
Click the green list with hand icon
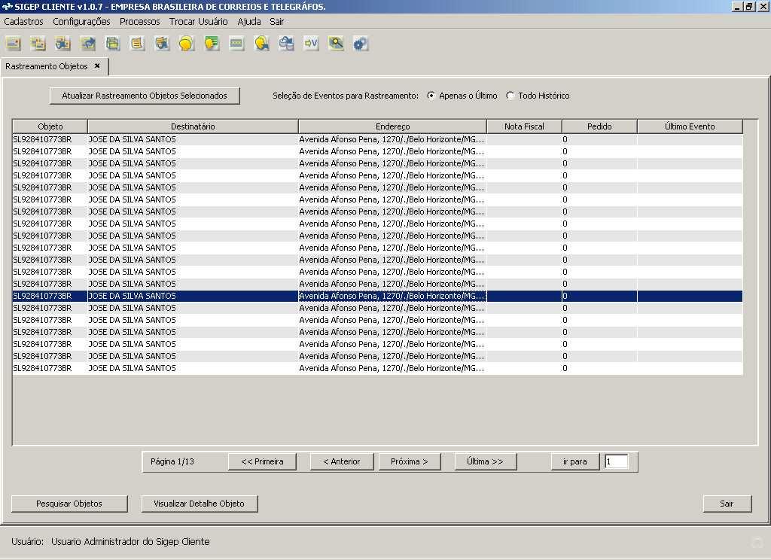pyautogui.click(x=212, y=43)
